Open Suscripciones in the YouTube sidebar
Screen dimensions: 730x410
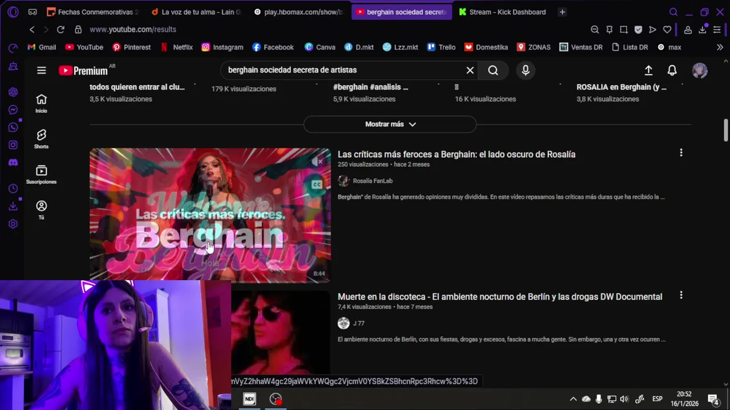[41, 174]
